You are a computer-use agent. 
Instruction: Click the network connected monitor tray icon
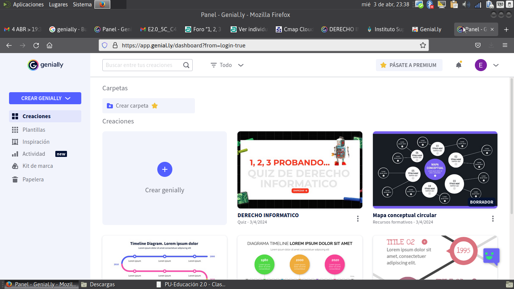click(x=419, y=5)
